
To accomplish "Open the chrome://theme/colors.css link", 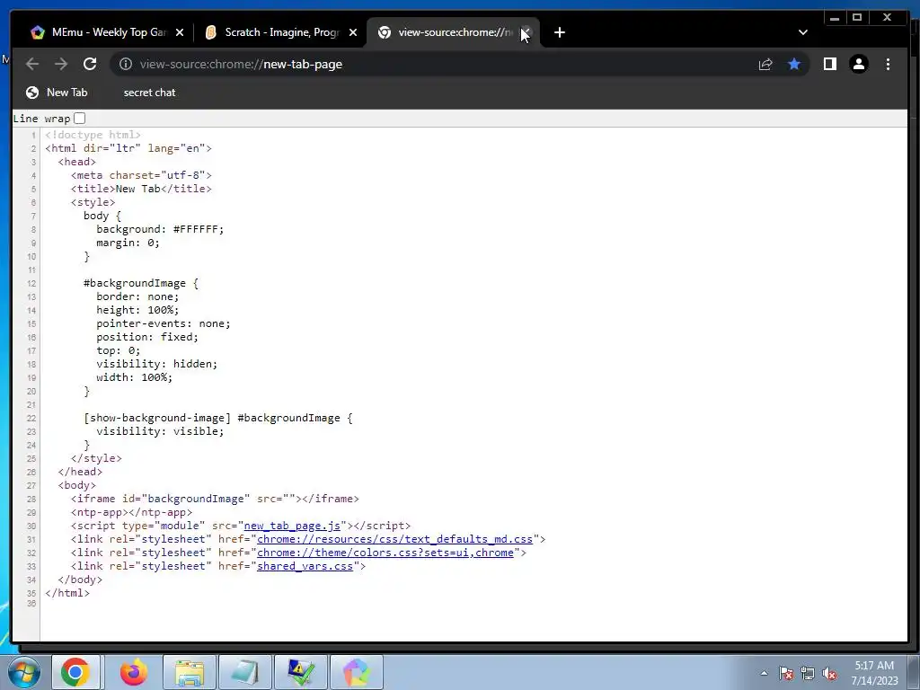I will (385, 553).
